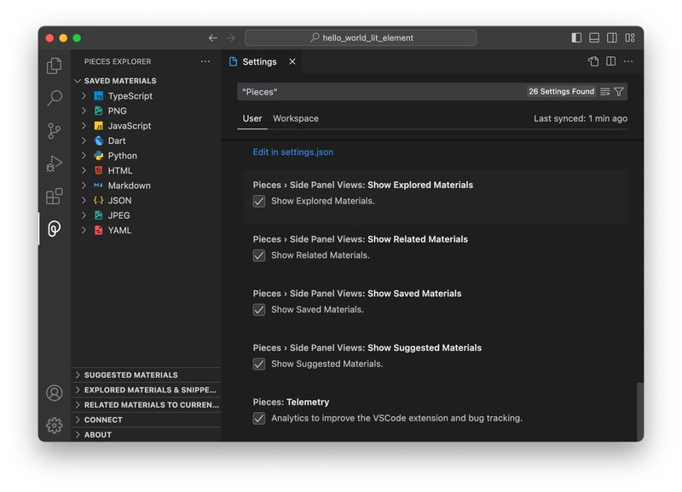Open the Search view
682x492 pixels.
click(53, 97)
